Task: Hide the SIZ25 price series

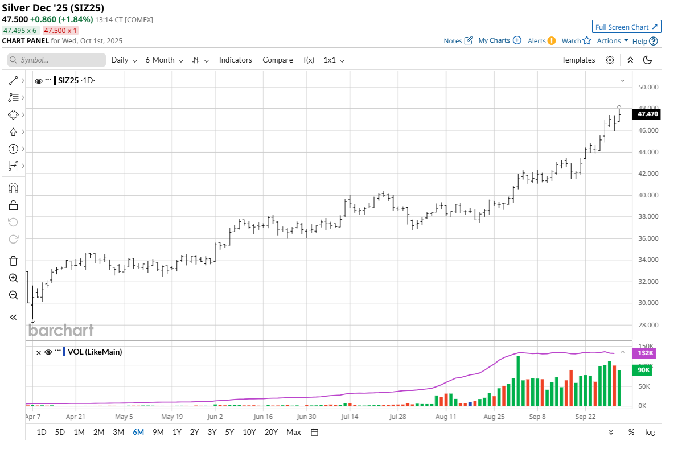Action: click(x=39, y=81)
